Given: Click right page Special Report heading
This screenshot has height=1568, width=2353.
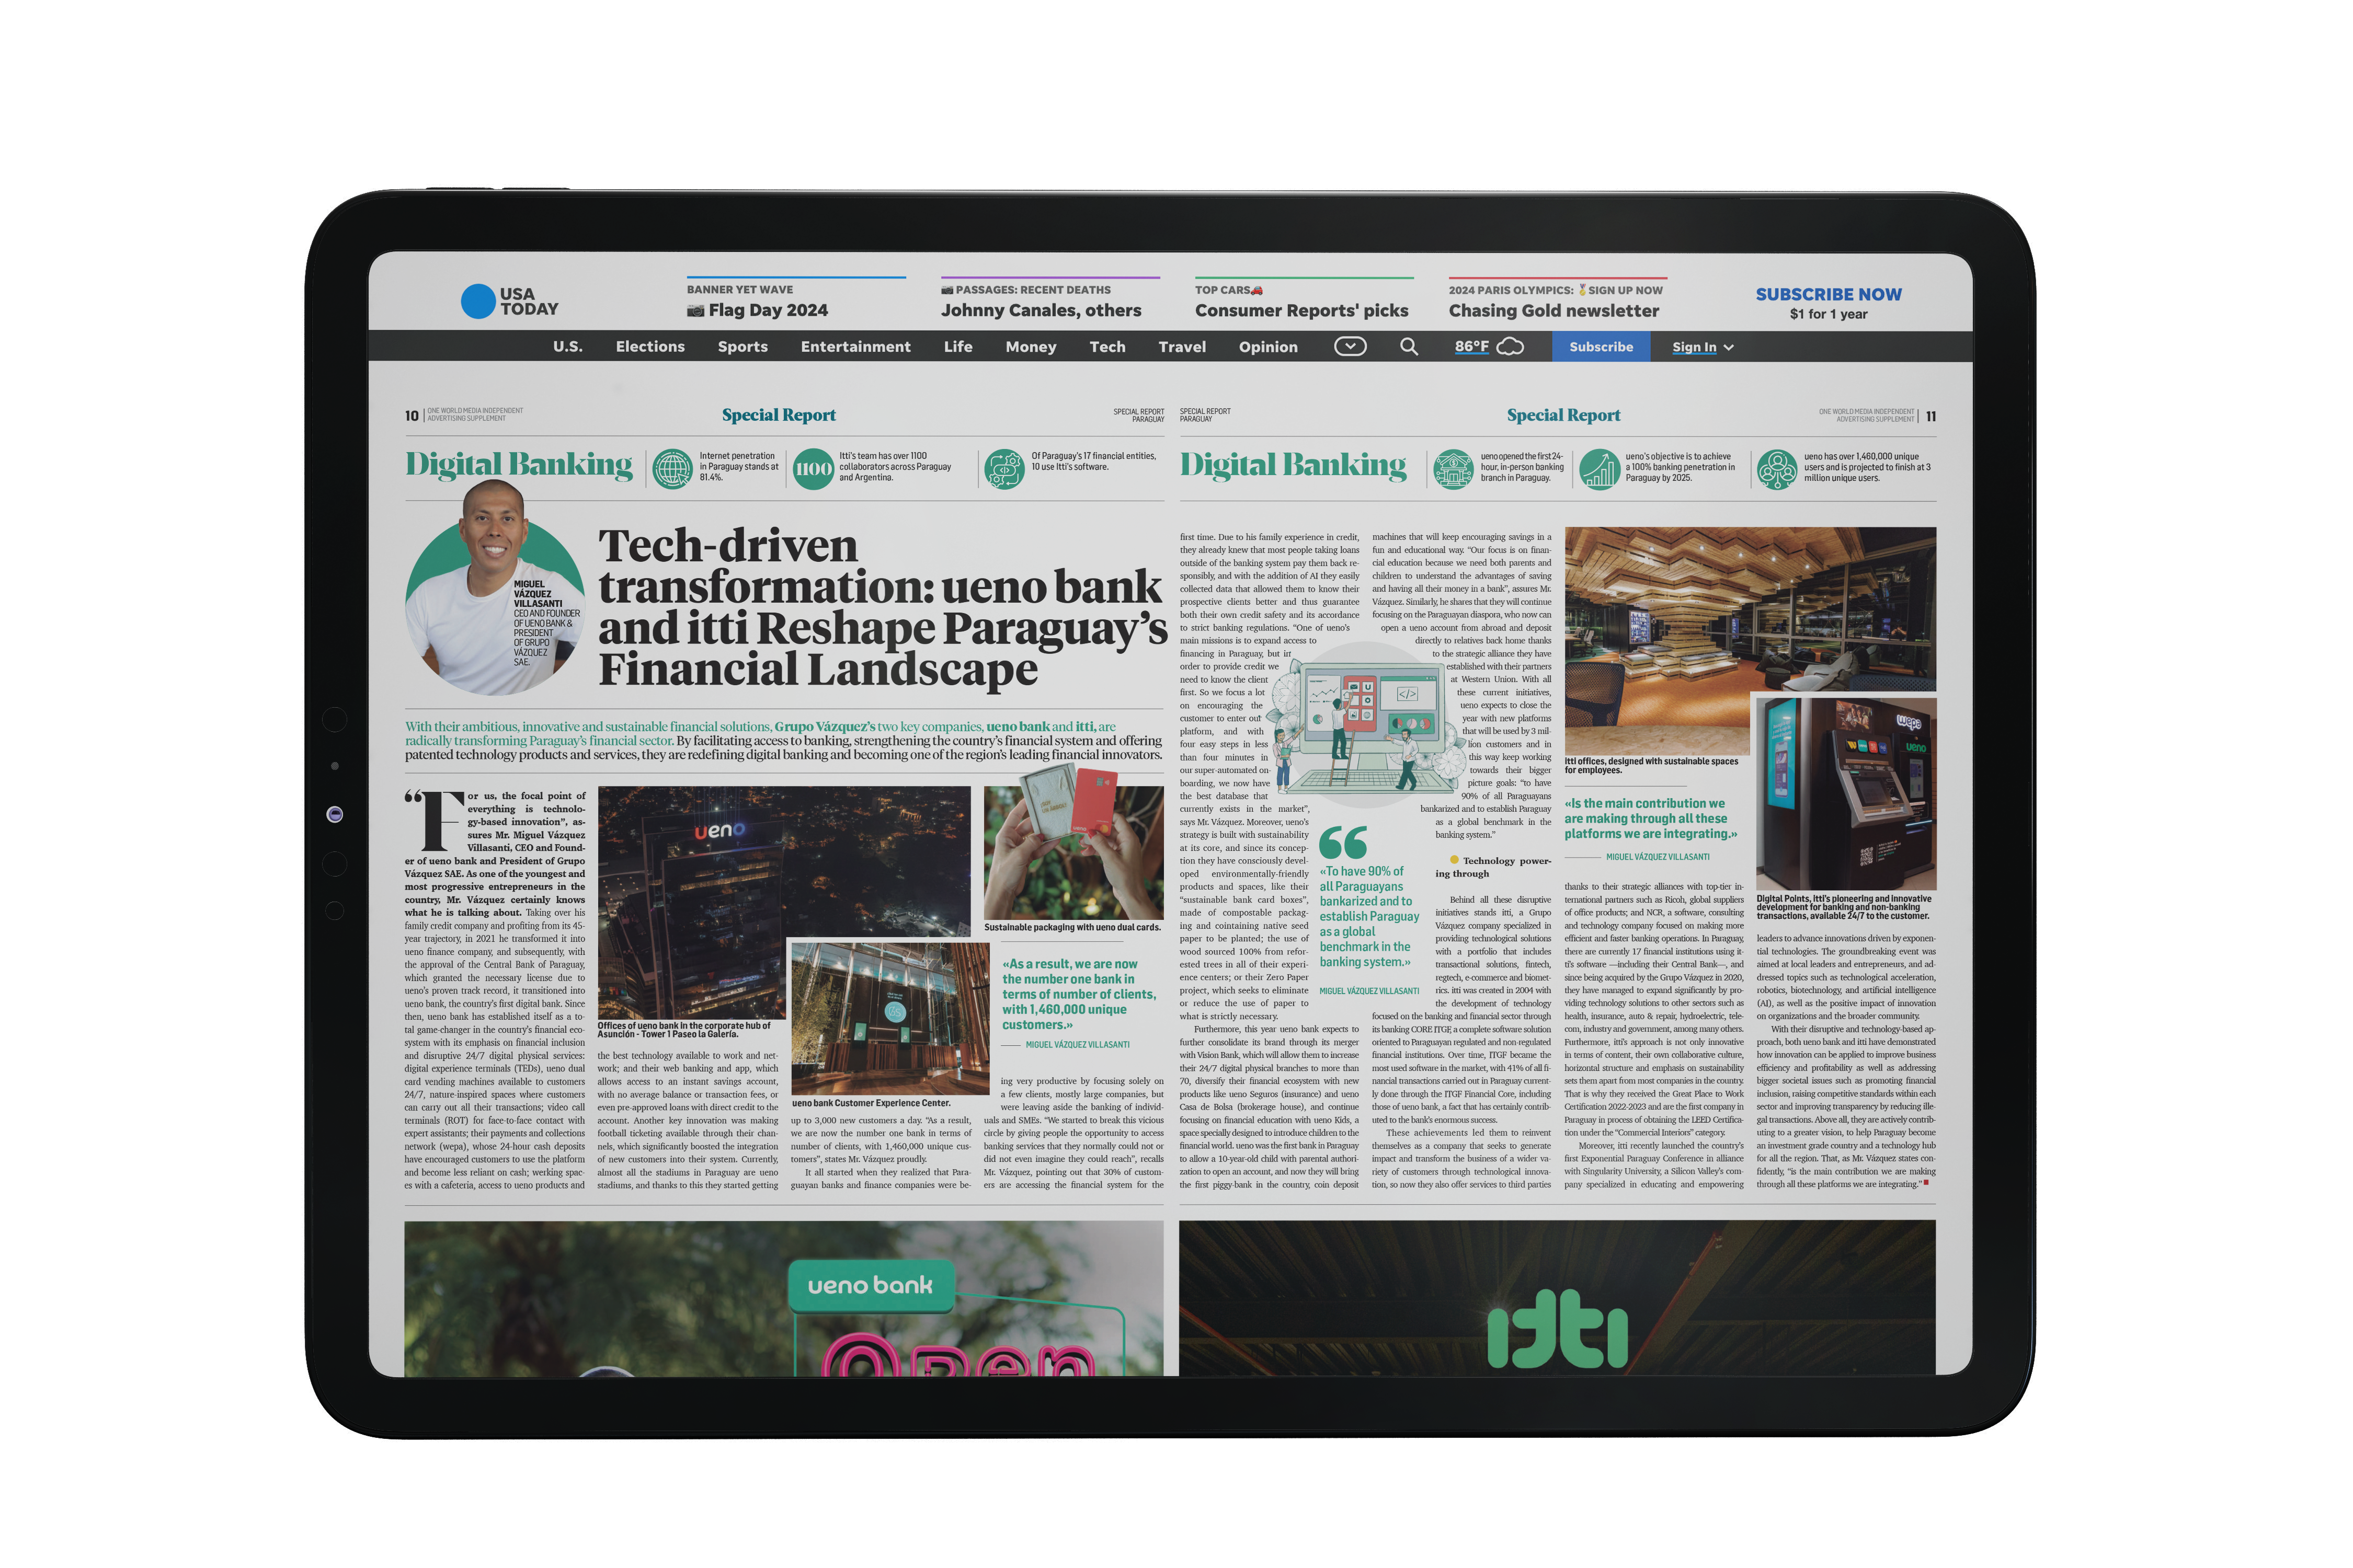Looking at the screenshot, I should pyautogui.click(x=1563, y=415).
